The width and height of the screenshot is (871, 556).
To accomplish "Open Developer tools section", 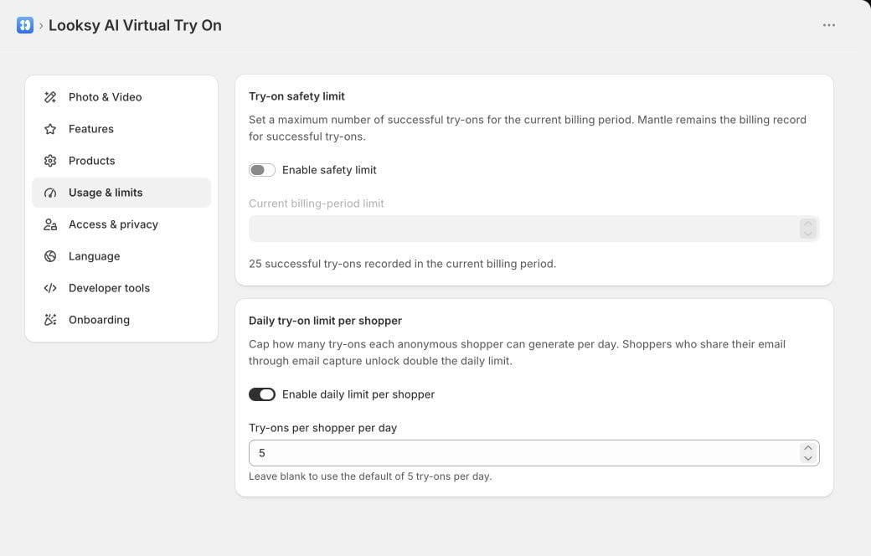I will pos(121,288).
